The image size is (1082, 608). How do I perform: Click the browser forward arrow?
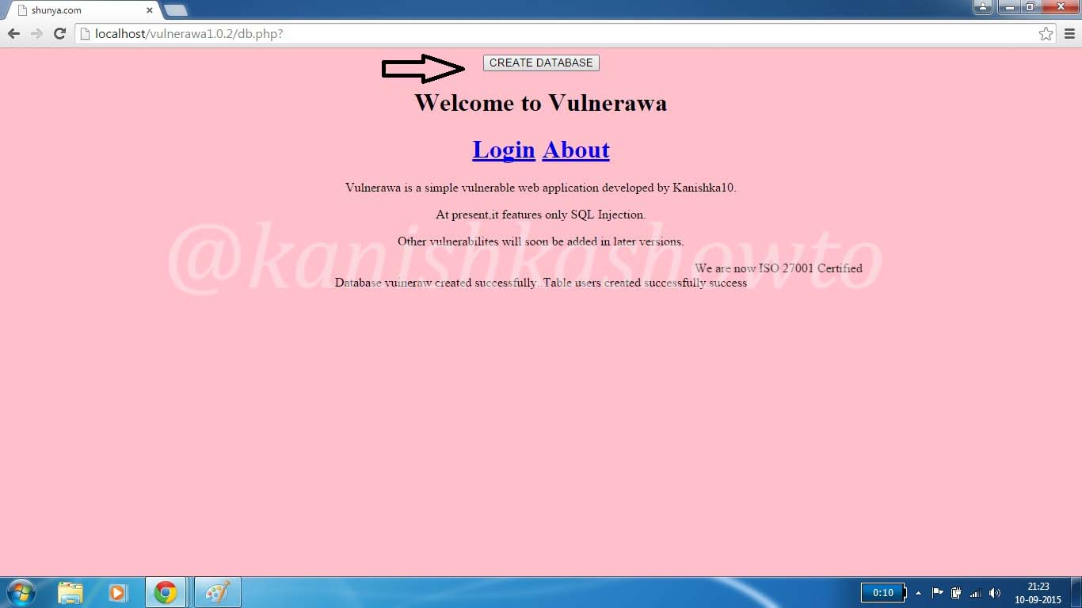36,33
